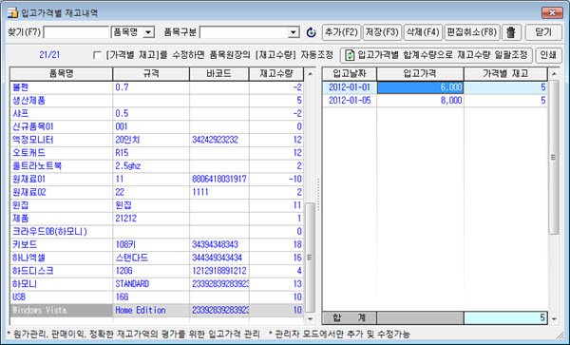Screen dimensions: 570x345
Task: Click the item list scrollbar down arrow
Action: [x=310, y=318]
